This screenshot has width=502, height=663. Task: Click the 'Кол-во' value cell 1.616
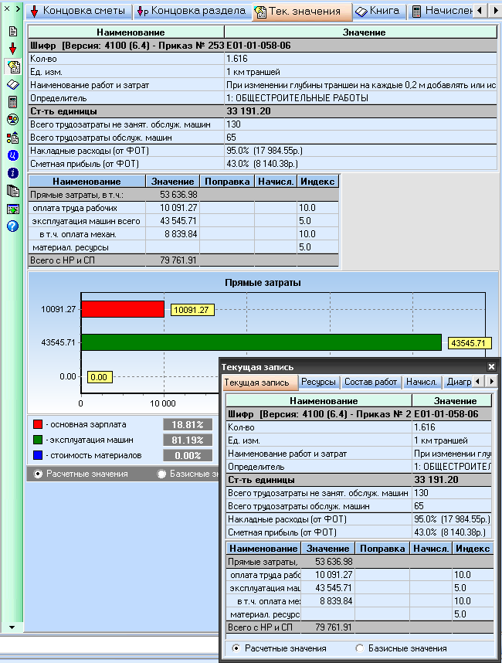coord(360,59)
